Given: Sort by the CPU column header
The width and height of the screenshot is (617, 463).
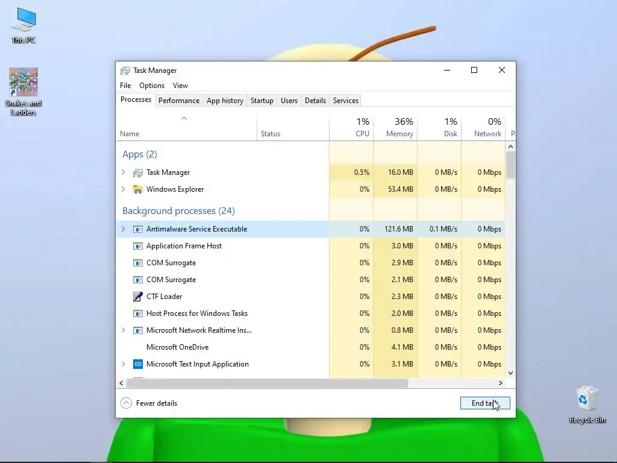Looking at the screenshot, I should [x=351, y=128].
